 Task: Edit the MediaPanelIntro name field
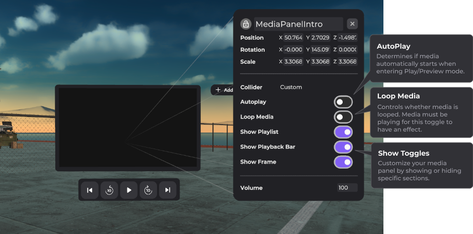[298, 24]
